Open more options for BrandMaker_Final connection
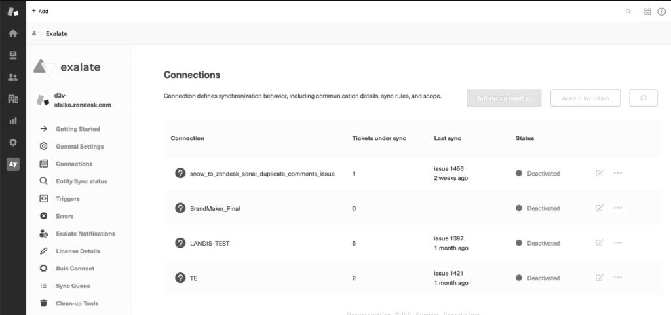 coord(617,208)
